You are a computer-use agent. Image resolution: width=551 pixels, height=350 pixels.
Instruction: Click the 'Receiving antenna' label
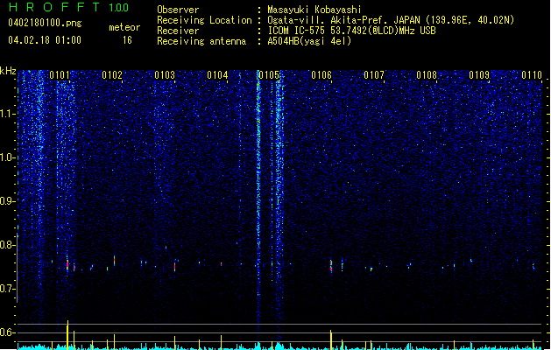(201, 41)
